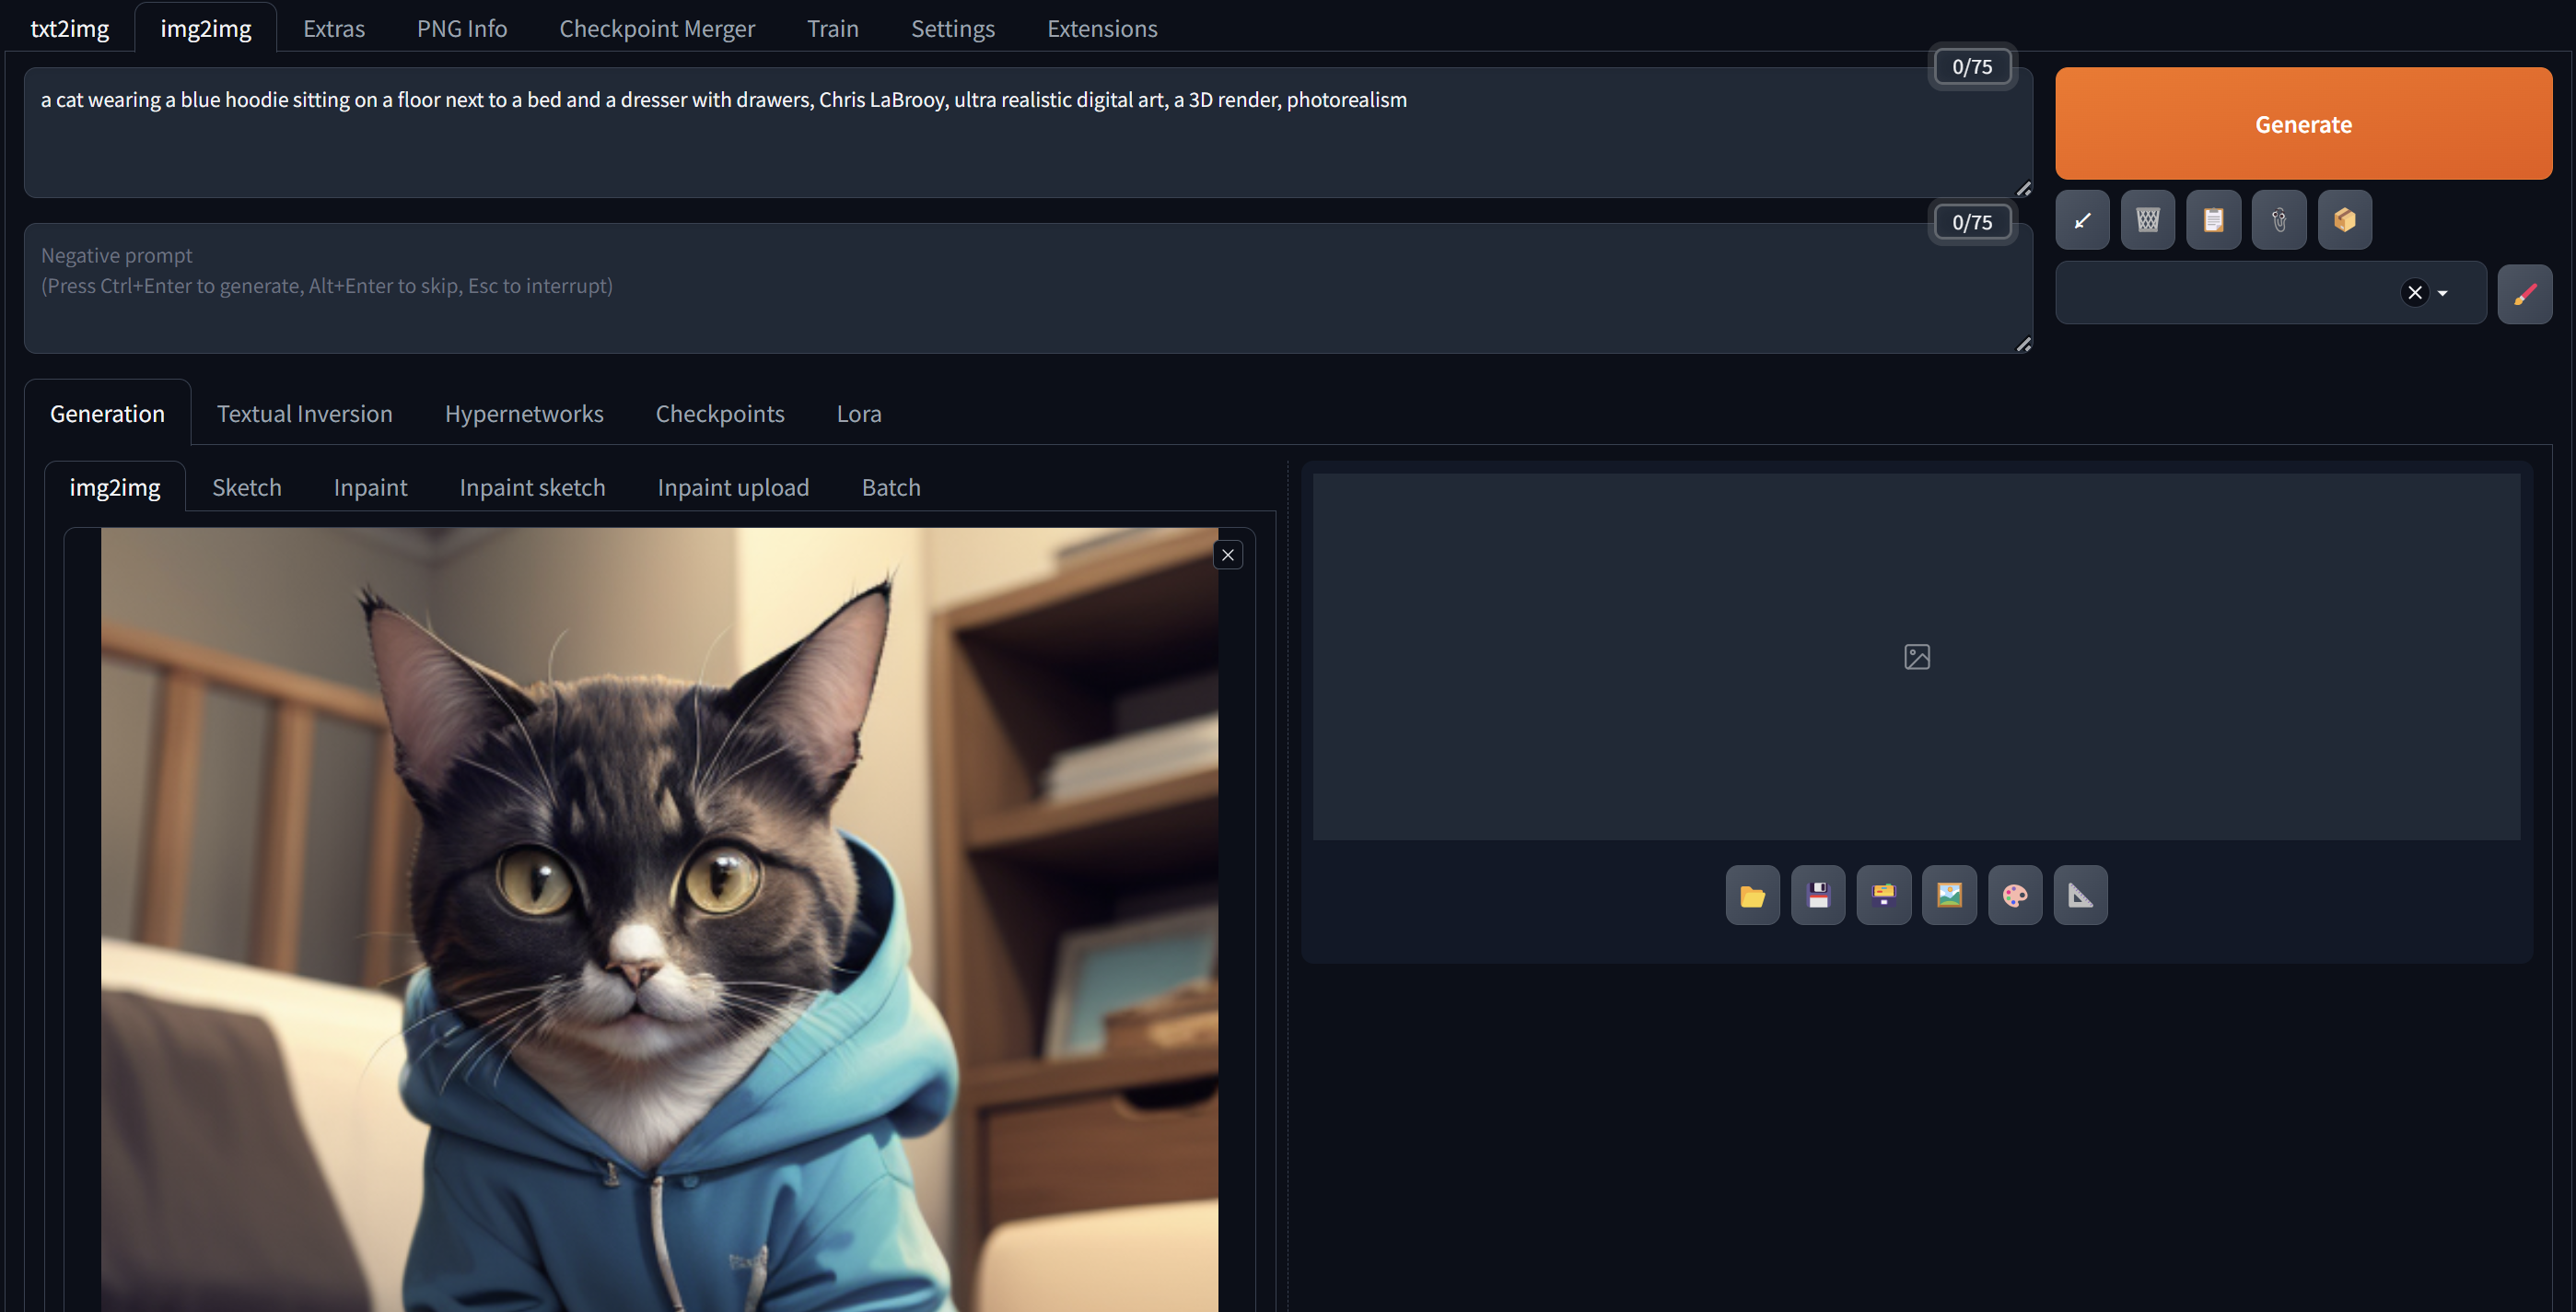Click the clipboard apply-styles icon
The width and height of the screenshot is (2576, 1312).
click(x=2213, y=220)
